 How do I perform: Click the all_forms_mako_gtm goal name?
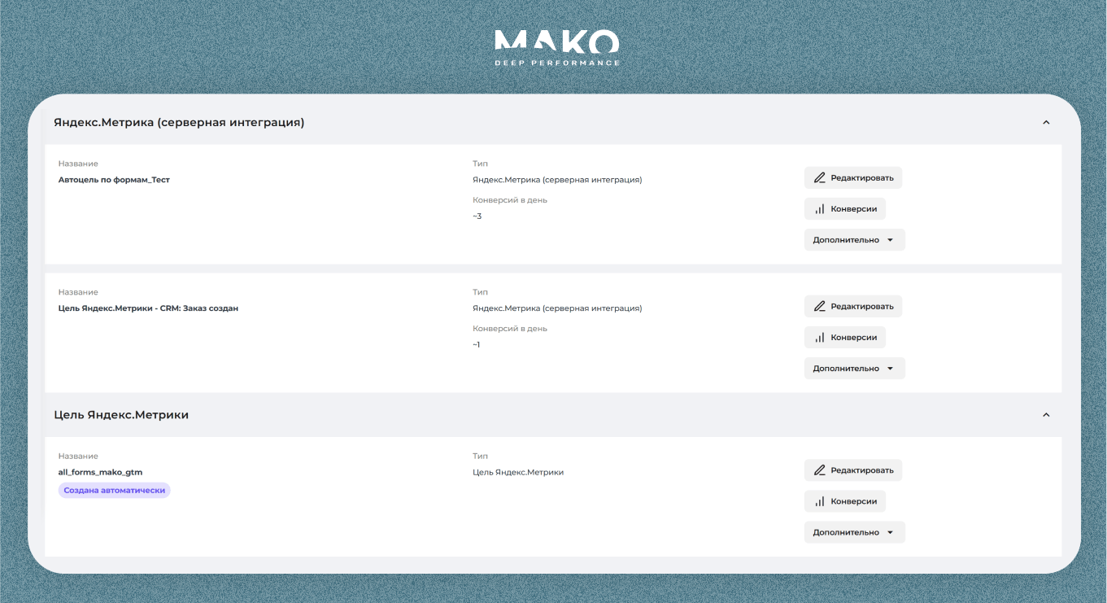pyautogui.click(x=100, y=472)
